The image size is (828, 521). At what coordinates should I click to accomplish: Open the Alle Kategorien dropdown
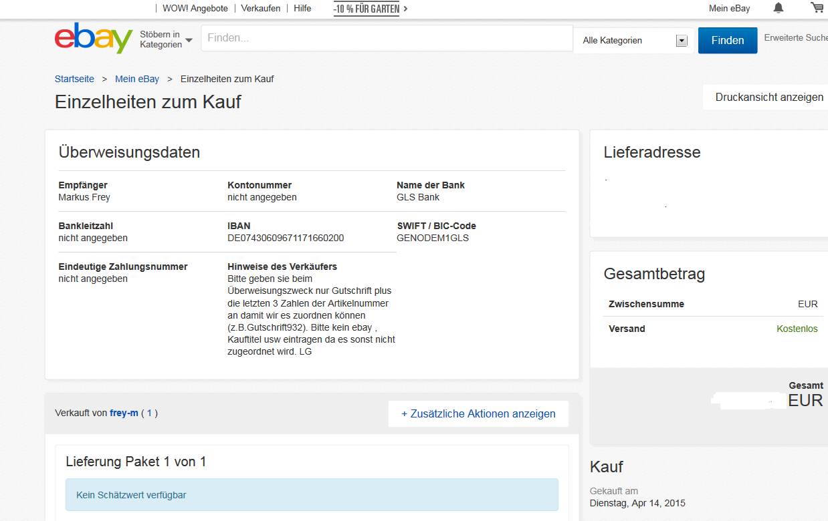(633, 41)
